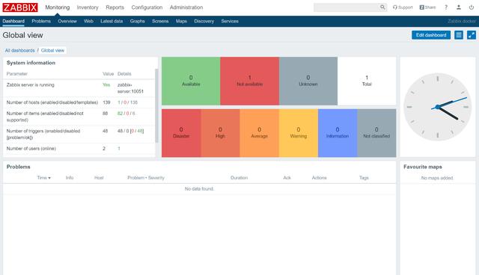Follow the All dashboards breadcrumb link

20,50
